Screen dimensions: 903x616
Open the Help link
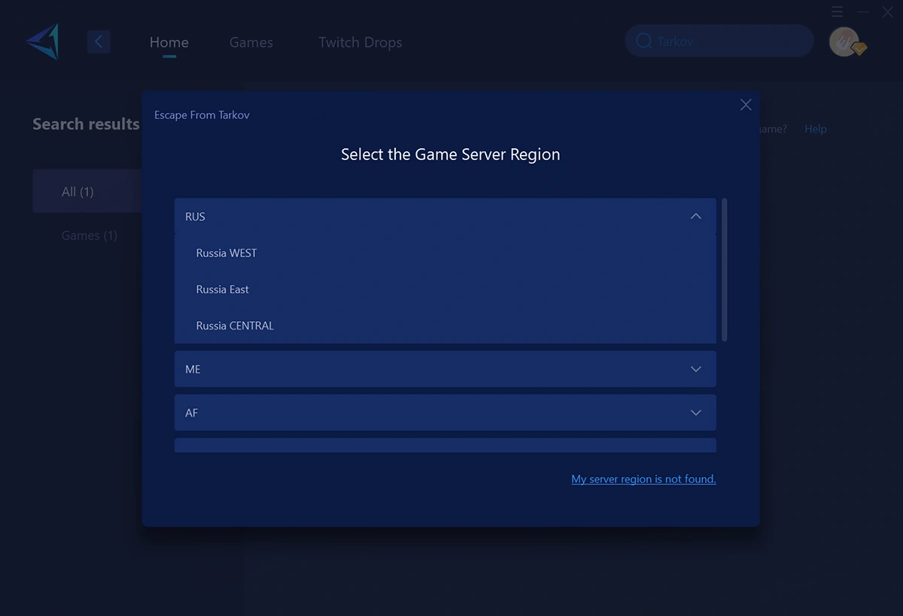pyautogui.click(x=815, y=129)
